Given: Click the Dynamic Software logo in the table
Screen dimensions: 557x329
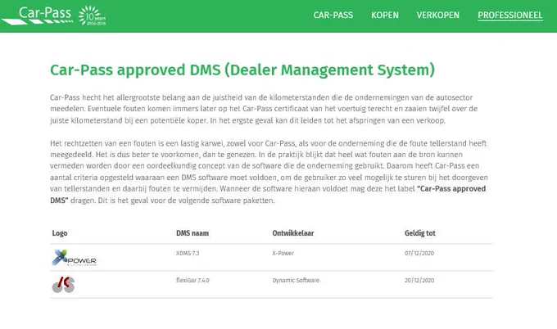Looking at the screenshot, I should coord(63,285).
